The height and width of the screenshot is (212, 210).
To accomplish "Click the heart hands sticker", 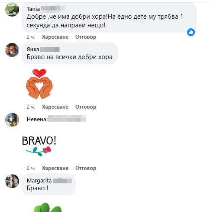I will [39, 84].
